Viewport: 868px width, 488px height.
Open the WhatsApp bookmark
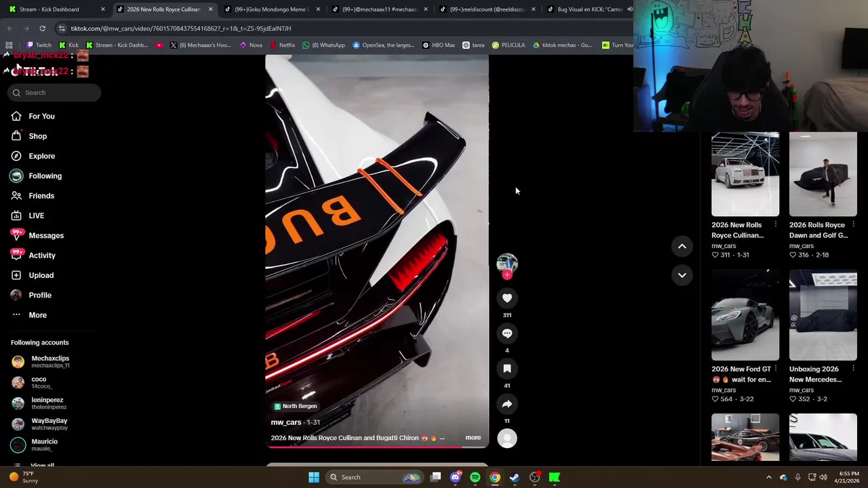[324, 45]
